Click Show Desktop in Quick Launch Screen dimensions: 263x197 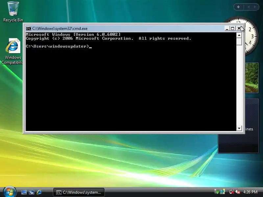(24, 192)
